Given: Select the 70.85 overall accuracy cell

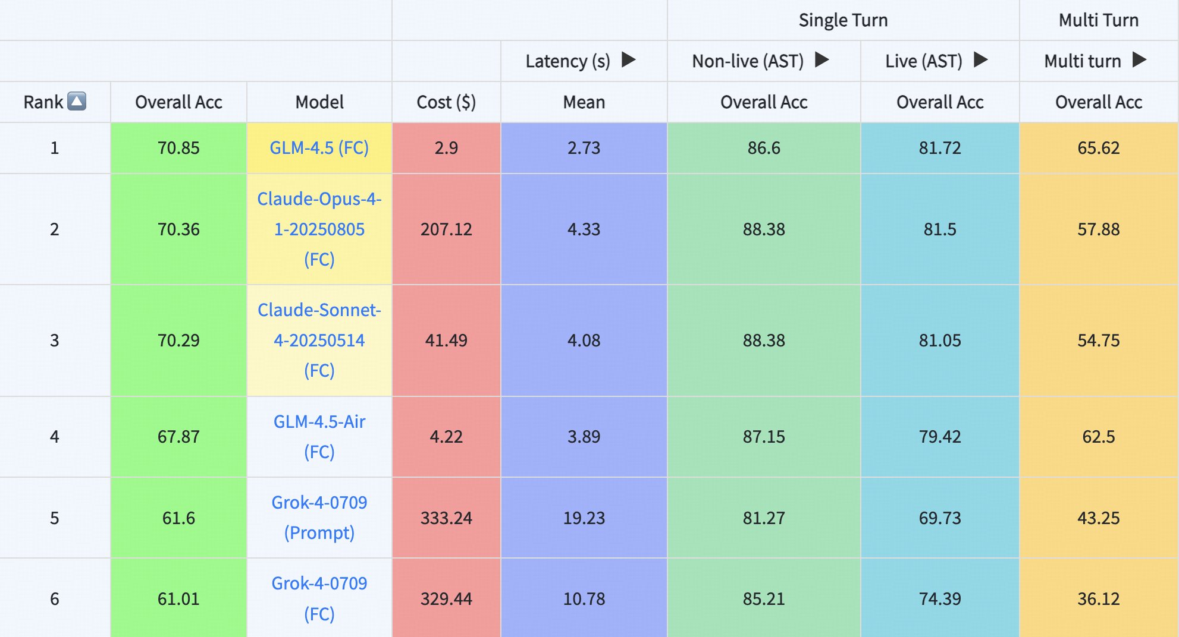Looking at the screenshot, I should coord(178,147).
